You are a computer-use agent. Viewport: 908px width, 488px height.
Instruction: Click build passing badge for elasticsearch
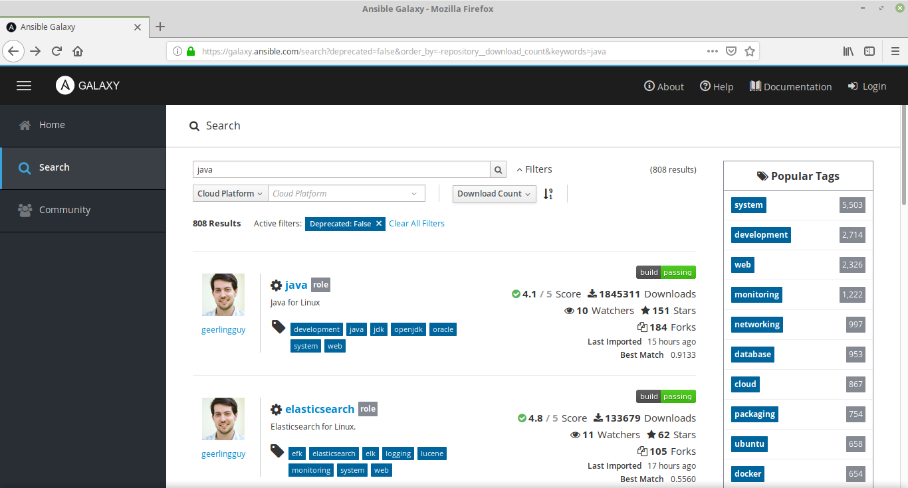pos(666,396)
